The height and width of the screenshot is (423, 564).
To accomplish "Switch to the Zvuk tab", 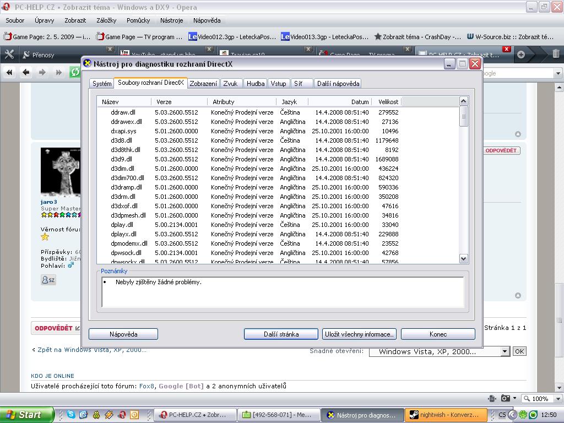I will pos(230,84).
